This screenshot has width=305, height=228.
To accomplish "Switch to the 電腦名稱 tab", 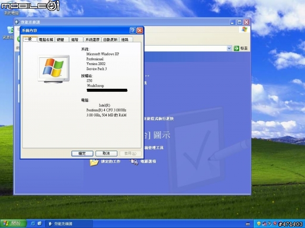I will click(46, 39).
